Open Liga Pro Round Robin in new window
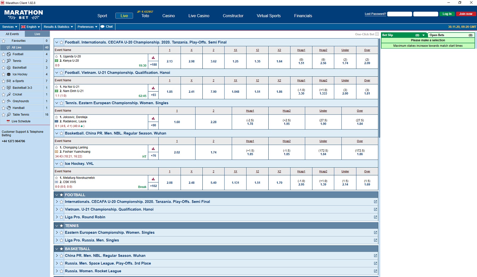The height and width of the screenshot is (277, 477). pyautogui.click(x=375, y=217)
